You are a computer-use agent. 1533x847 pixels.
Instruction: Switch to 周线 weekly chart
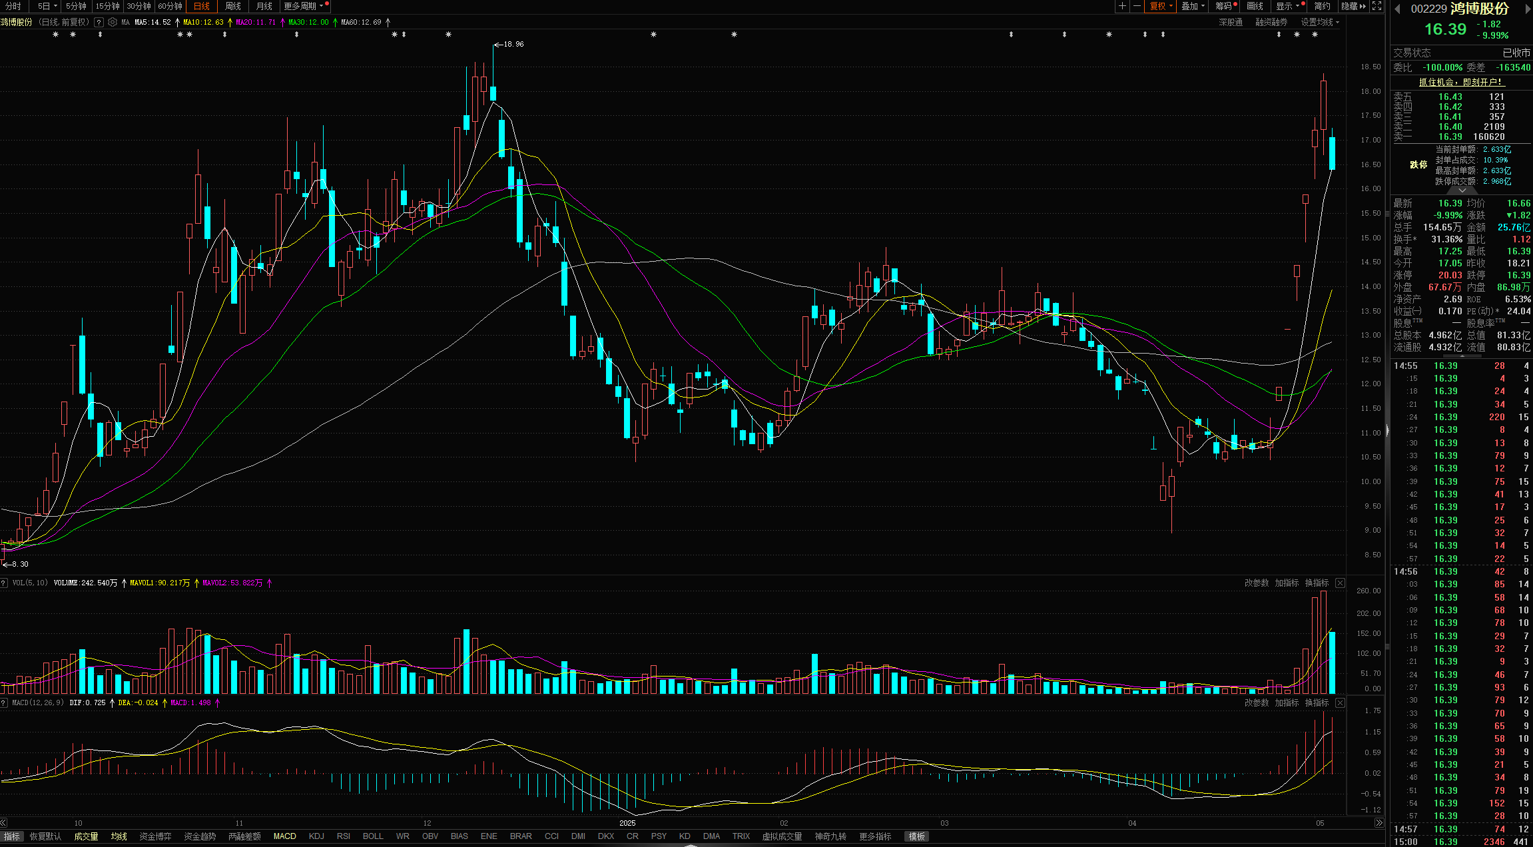233,6
